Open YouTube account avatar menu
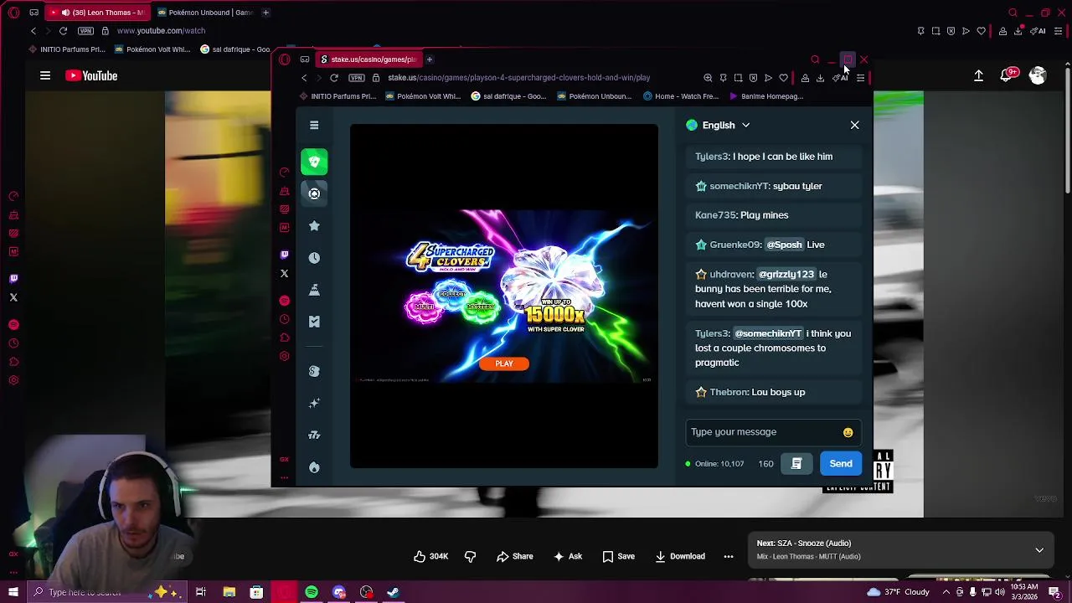The height and width of the screenshot is (603, 1072). [1038, 75]
